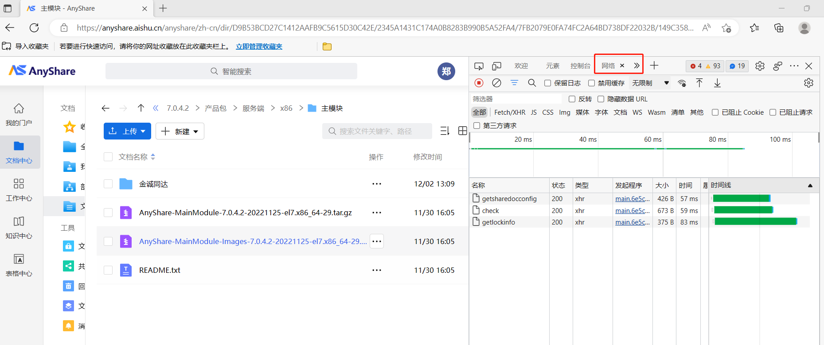Click the 立即管理收藏夹 link
Viewport: 824px width, 345px height.
[259, 47]
